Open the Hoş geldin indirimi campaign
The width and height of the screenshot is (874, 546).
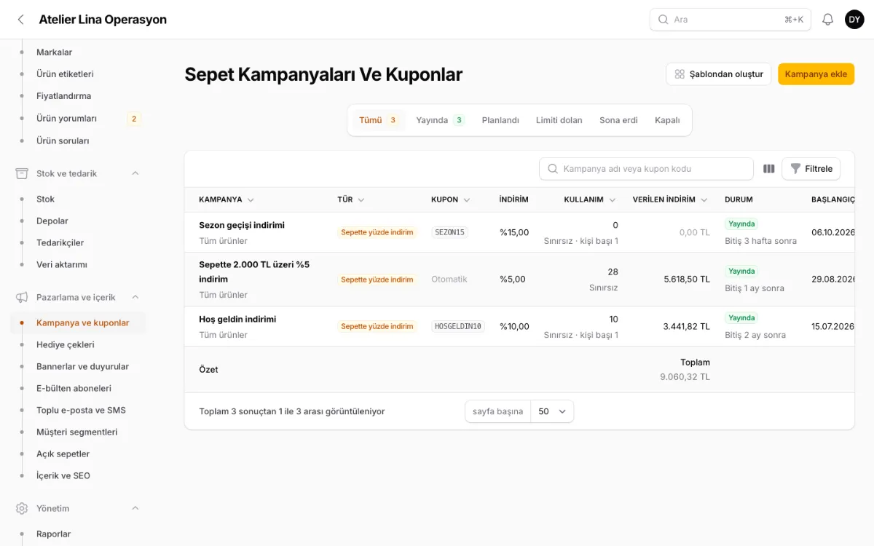point(237,319)
